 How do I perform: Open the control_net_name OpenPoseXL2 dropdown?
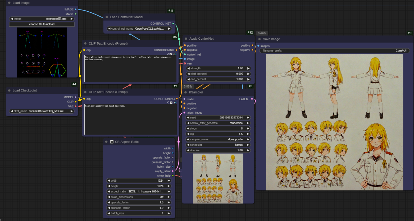click(x=139, y=29)
